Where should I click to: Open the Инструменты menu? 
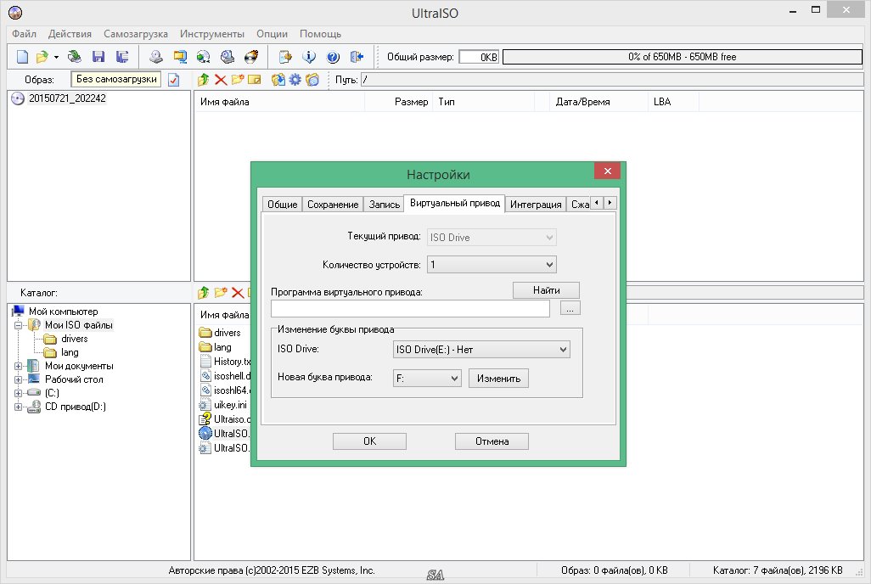pos(212,34)
